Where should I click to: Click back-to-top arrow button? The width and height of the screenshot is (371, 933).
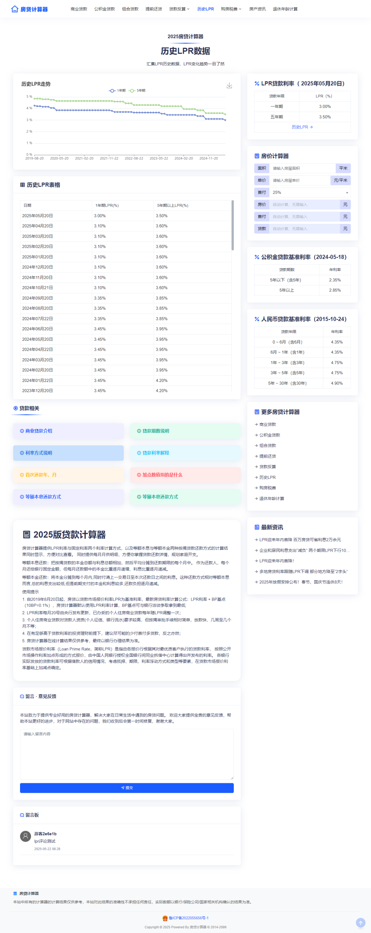point(360,922)
